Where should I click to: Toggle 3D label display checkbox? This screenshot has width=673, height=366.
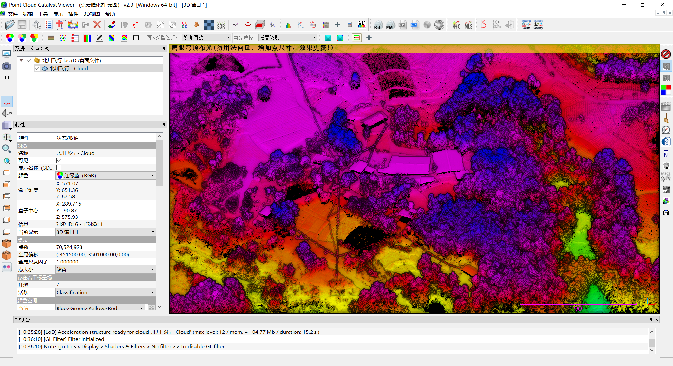pos(59,168)
